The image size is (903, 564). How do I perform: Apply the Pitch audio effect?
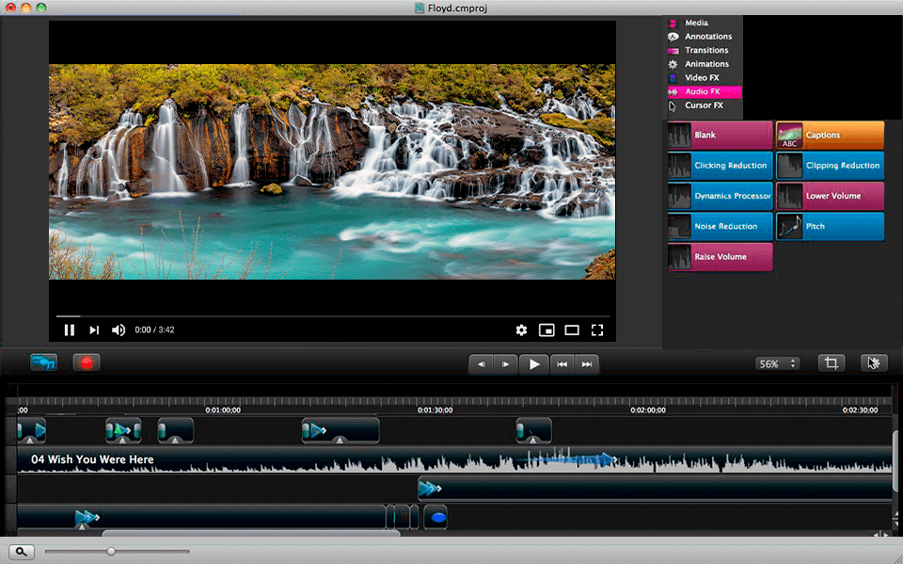(x=830, y=226)
